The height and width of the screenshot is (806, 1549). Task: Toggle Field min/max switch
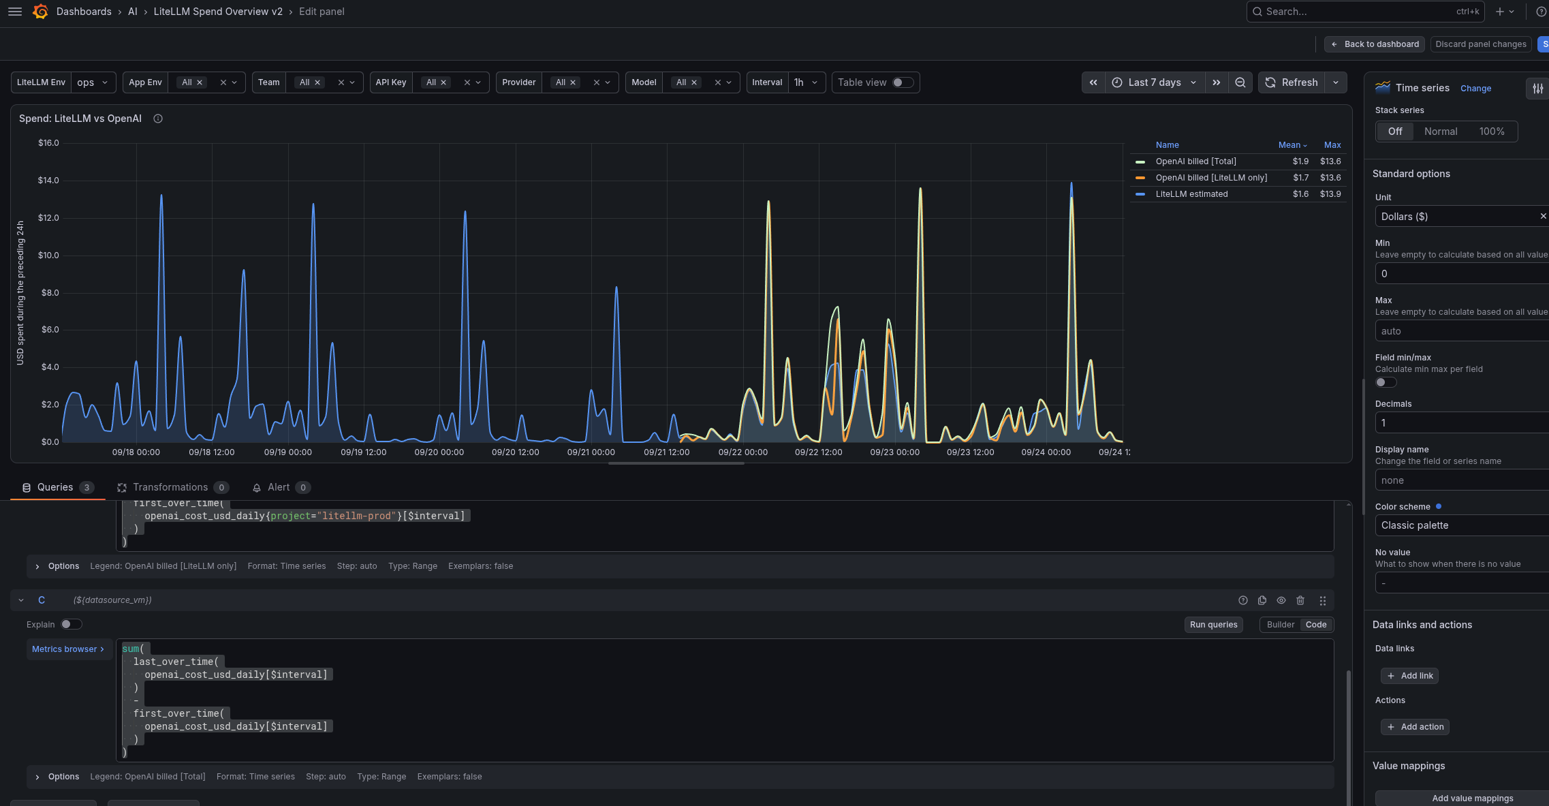1386,382
